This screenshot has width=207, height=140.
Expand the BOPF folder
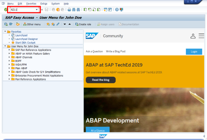tap(9, 61)
